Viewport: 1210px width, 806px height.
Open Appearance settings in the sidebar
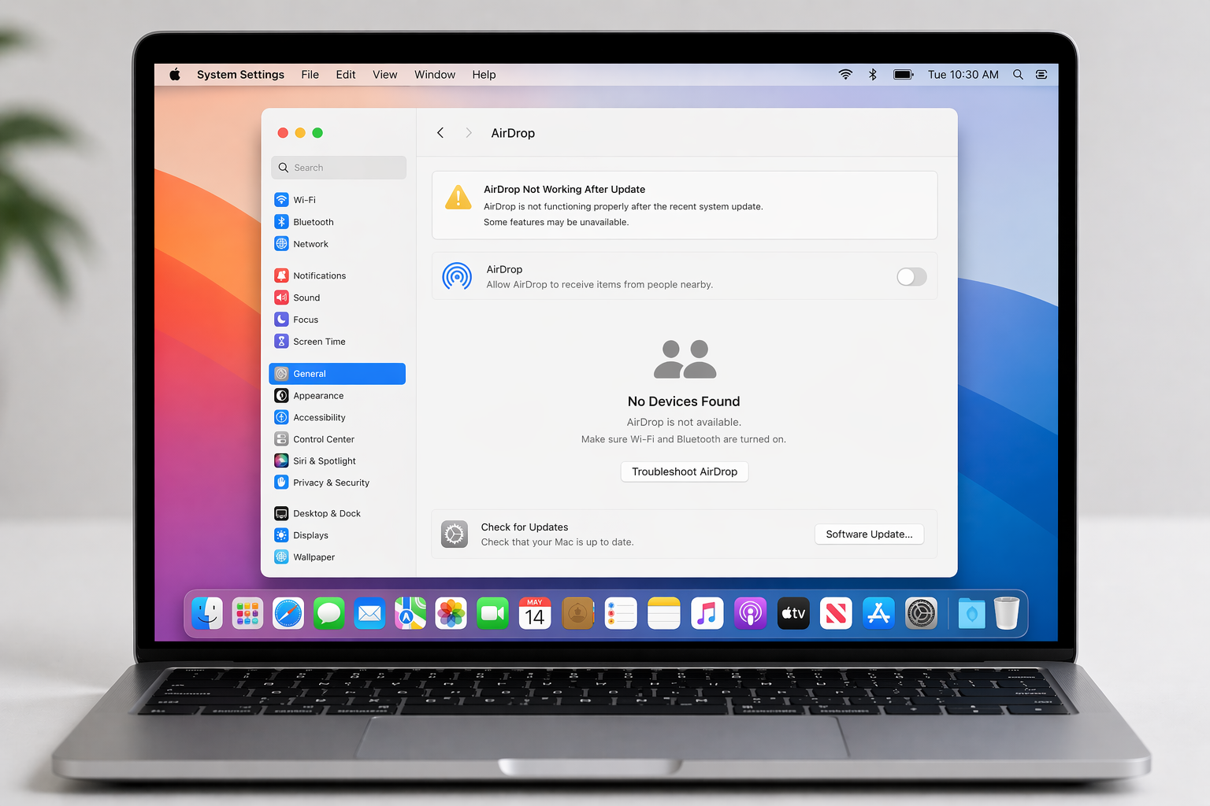pos(337,396)
